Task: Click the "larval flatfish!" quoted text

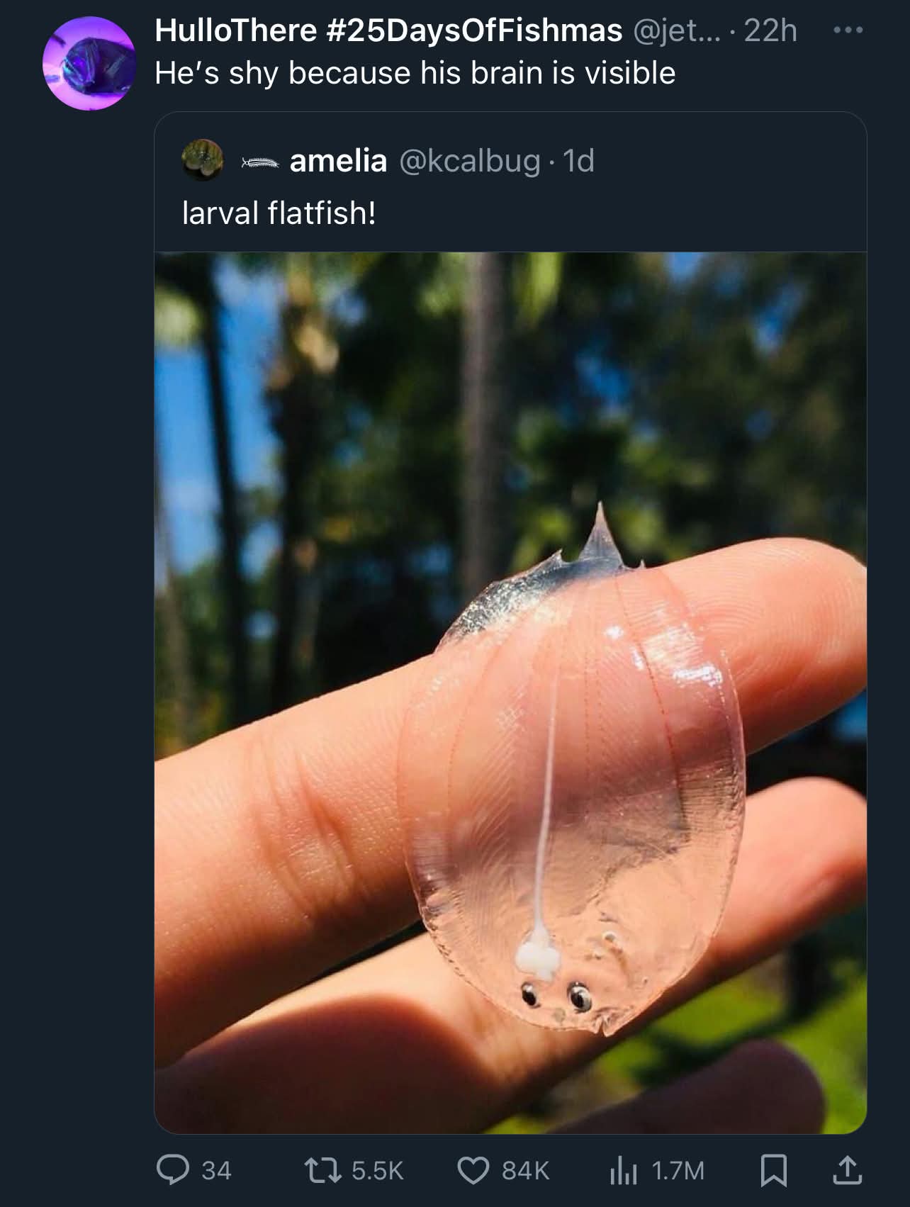Action: pyautogui.click(x=279, y=213)
